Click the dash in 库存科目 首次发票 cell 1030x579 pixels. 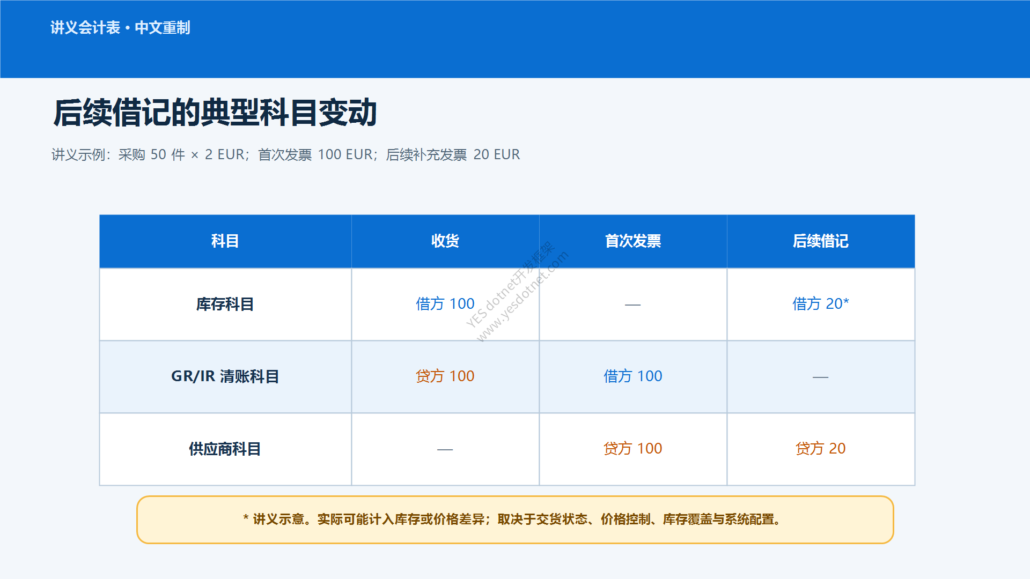pyautogui.click(x=633, y=305)
